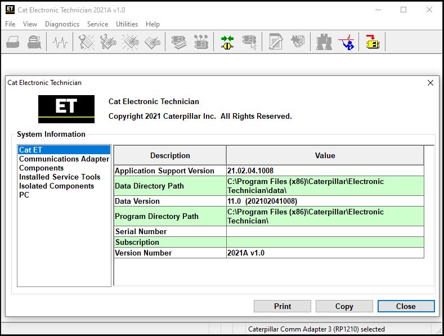This screenshot has height=336, width=444.
Task: Click the Data Version value cell
Action: [x=325, y=201]
